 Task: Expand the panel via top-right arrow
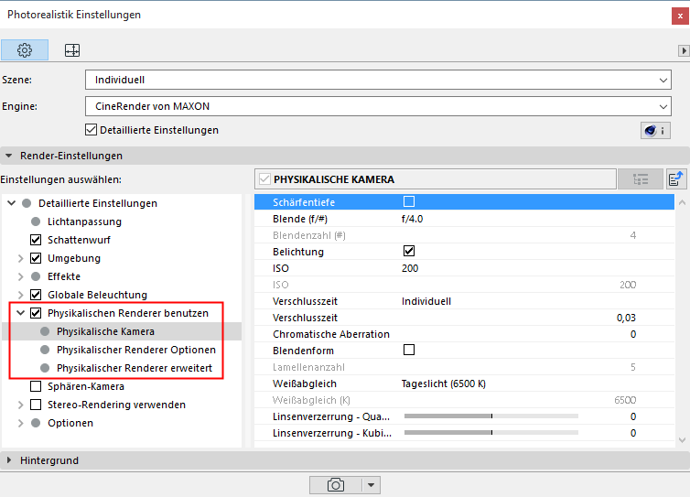pos(684,50)
